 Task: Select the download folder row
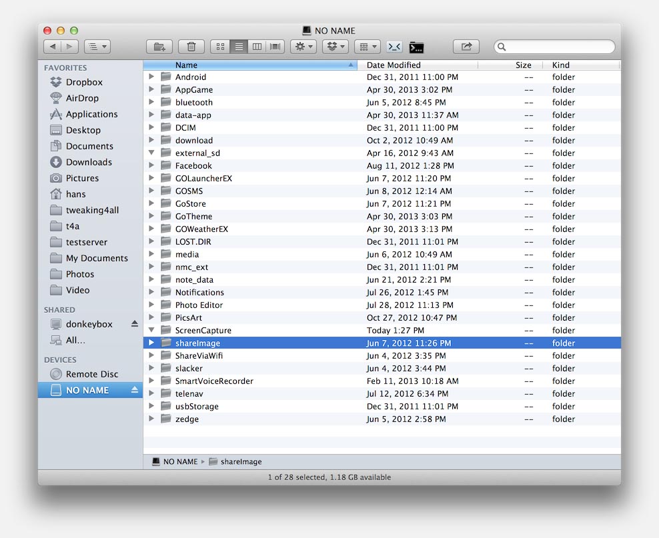point(382,140)
